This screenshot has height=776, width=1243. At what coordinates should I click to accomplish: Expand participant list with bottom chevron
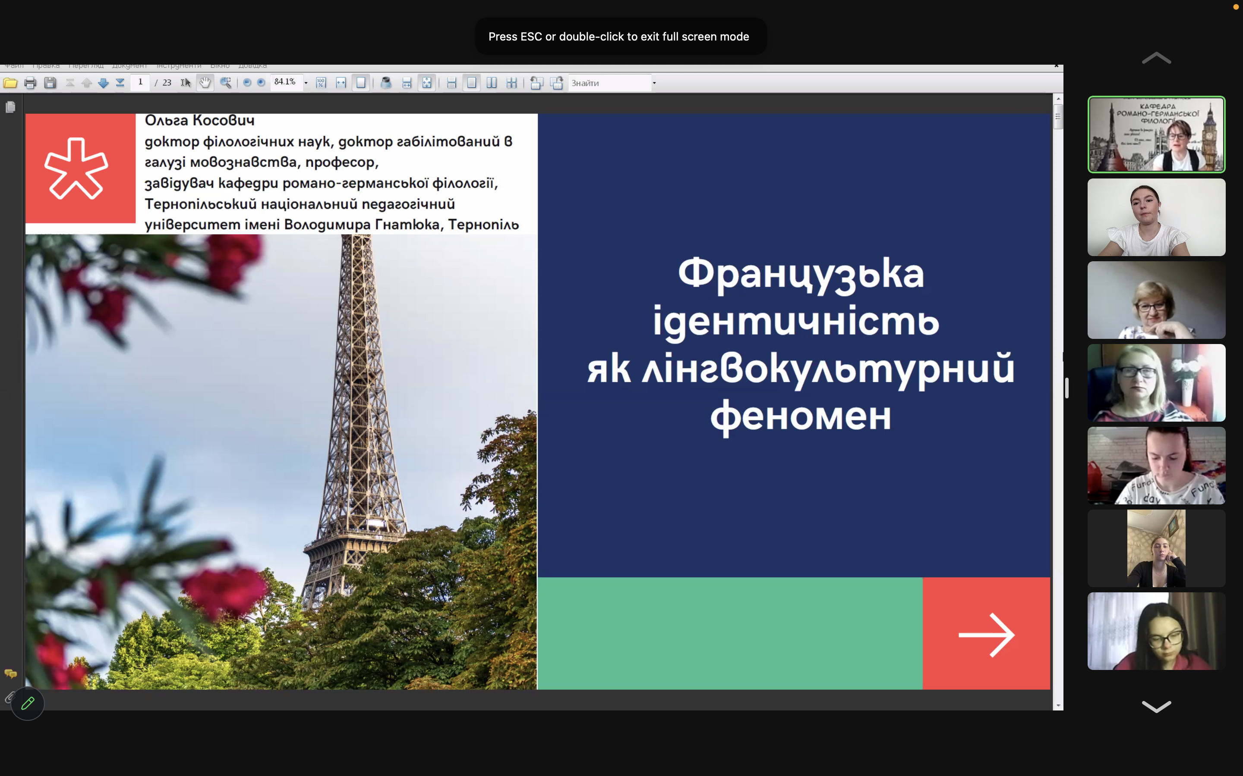[1156, 706]
